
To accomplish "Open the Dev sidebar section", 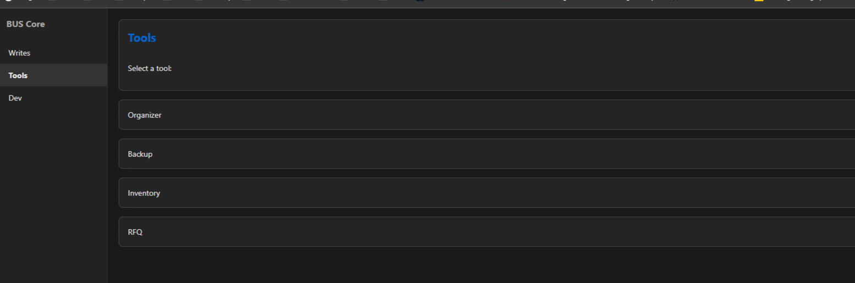I will (x=53, y=98).
